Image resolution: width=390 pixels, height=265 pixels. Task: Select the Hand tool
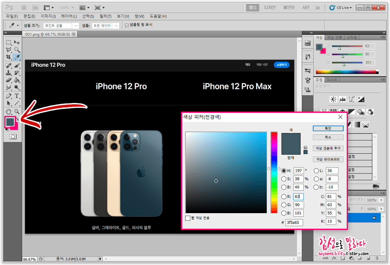(9, 111)
